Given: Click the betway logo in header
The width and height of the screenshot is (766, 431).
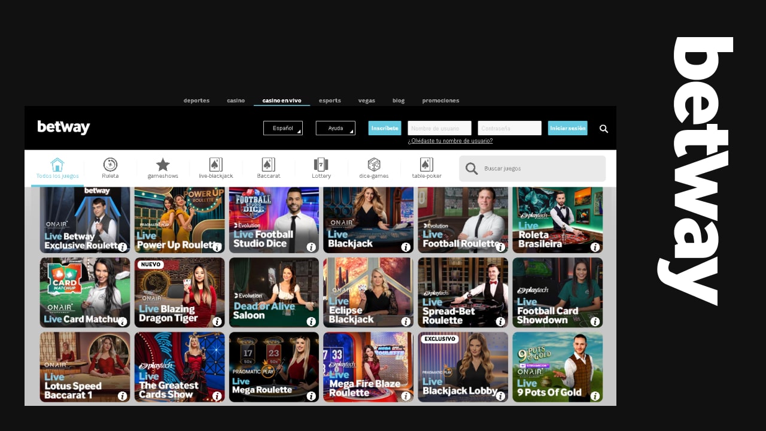Looking at the screenshot, I should (x=63, y=128).
